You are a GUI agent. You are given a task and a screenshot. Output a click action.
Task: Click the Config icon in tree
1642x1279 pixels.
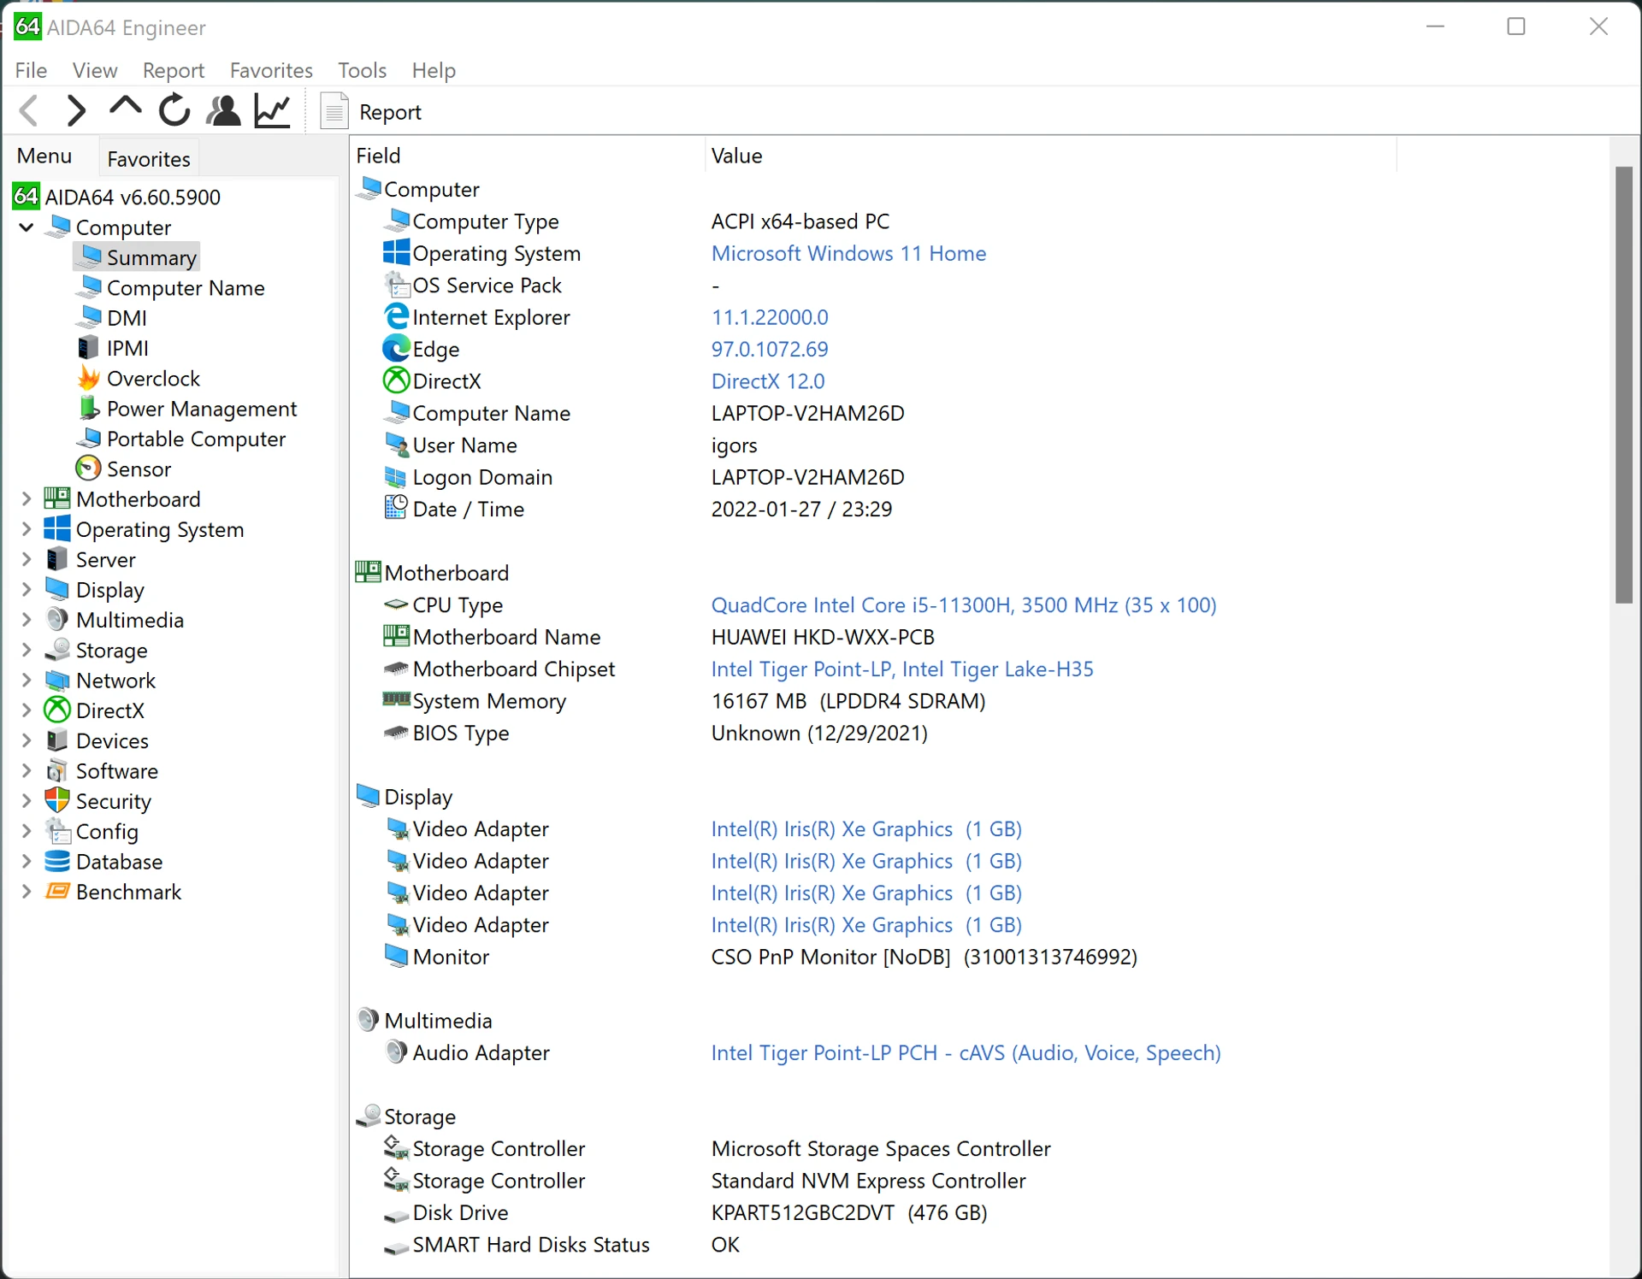[x=57, y=831]
